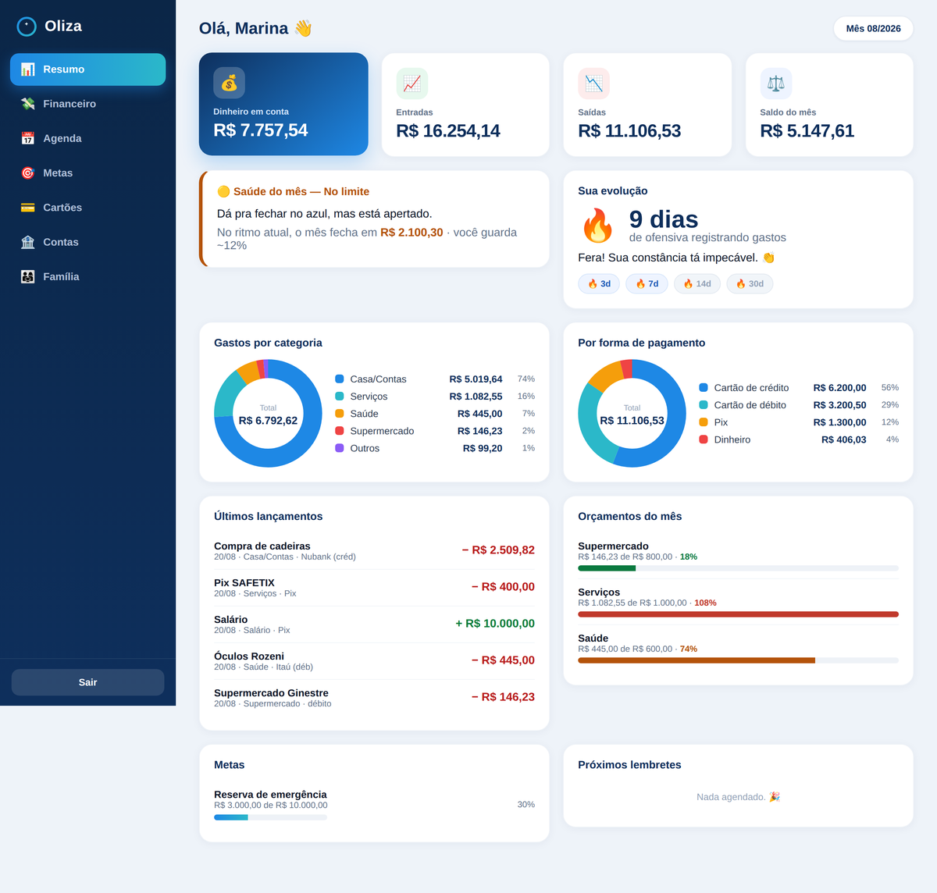Click the Dinheiro em conta balance R$ 7.757,54
The width and height of the screenshot is (937, 893).
coord(261,130)
